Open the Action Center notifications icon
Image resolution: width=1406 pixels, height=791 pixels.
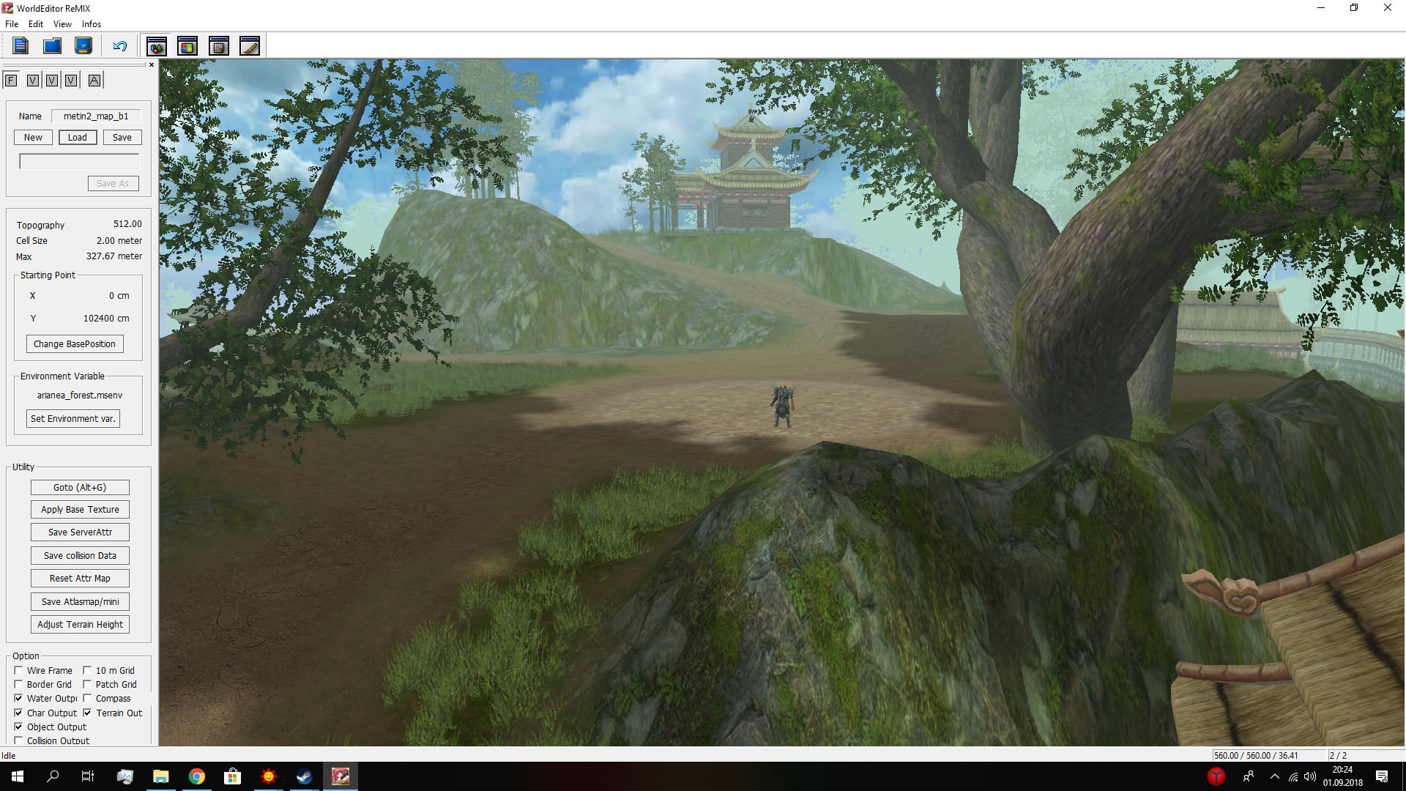coord(1382,776)
